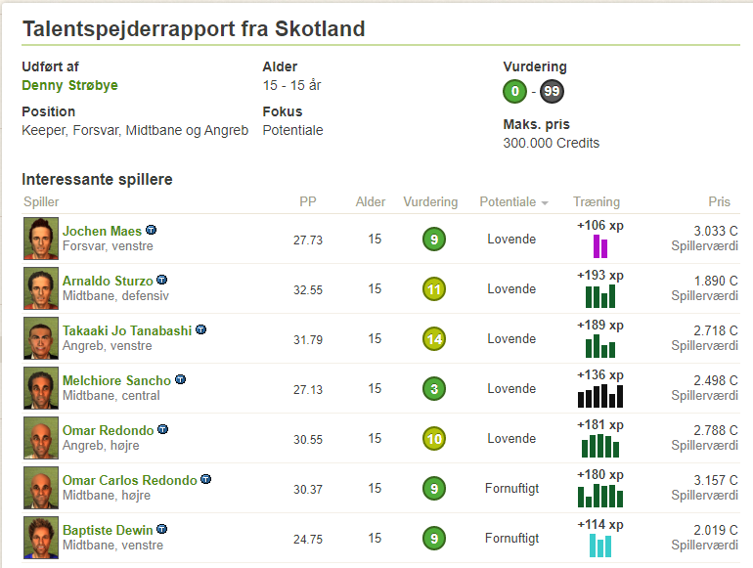
Task: Click Baptiste Dewin's face thumbnail
Action: (x=41, y=538)
